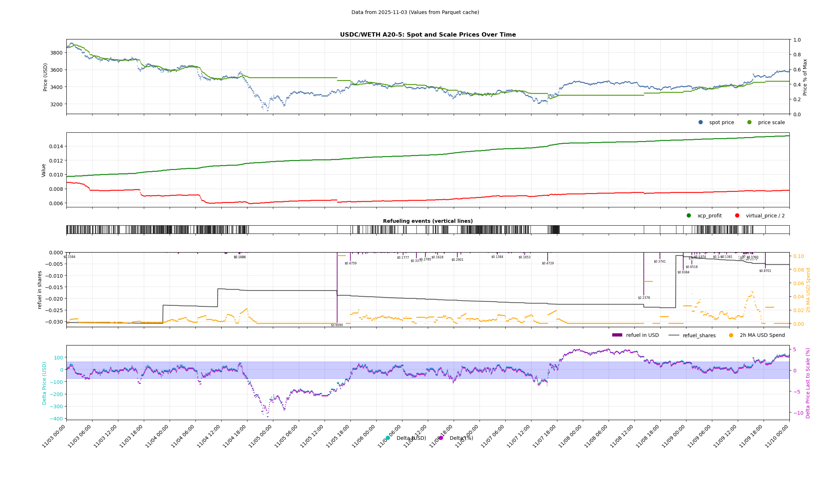The height and width of the screenshot is (494, 831).
Task: Click the green xcp_profit legend dot
Action: coord(689,216)
